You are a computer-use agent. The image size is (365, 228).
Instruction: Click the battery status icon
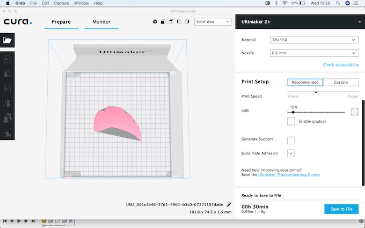pyautogui.click(x=302, y=3)
